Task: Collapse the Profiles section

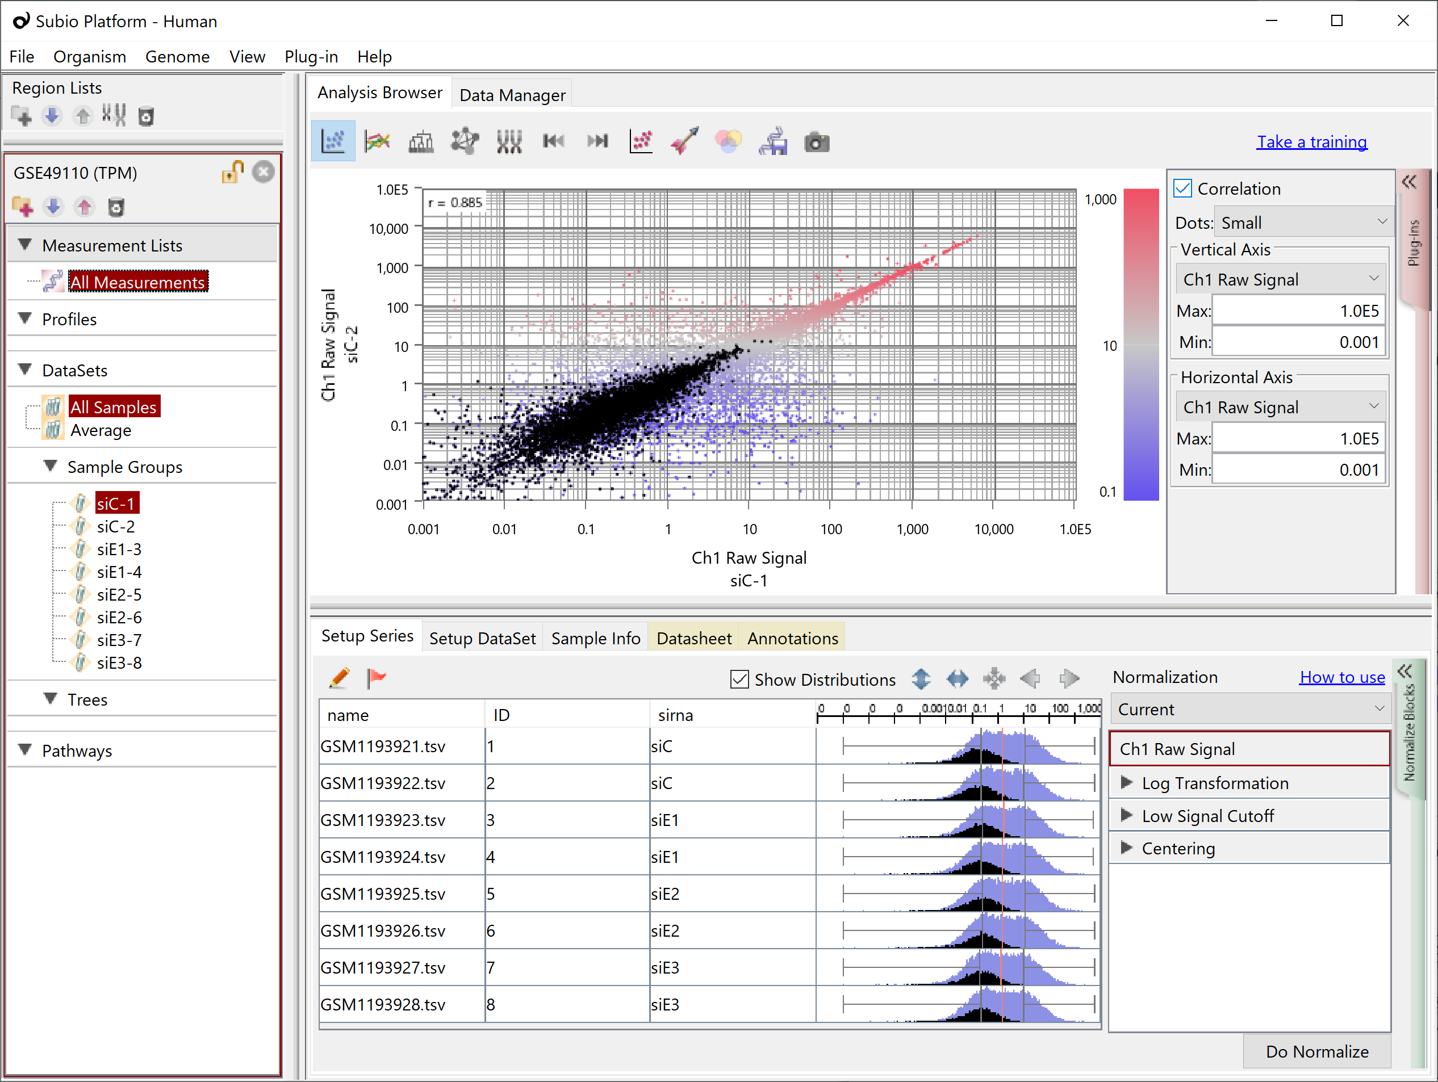Action: (x=26, y=318)
